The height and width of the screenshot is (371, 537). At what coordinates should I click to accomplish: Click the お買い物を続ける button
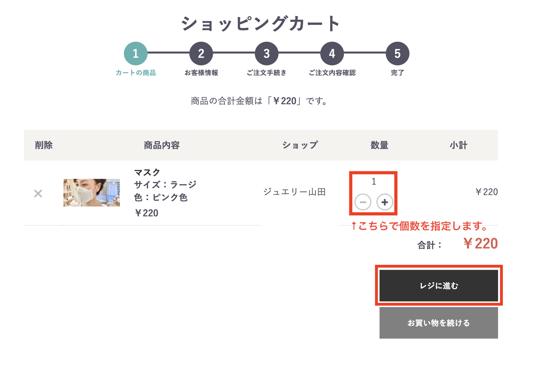(439, 323)
